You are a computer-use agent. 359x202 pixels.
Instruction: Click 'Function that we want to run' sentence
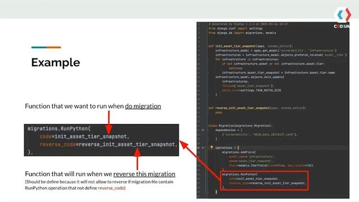93,106
